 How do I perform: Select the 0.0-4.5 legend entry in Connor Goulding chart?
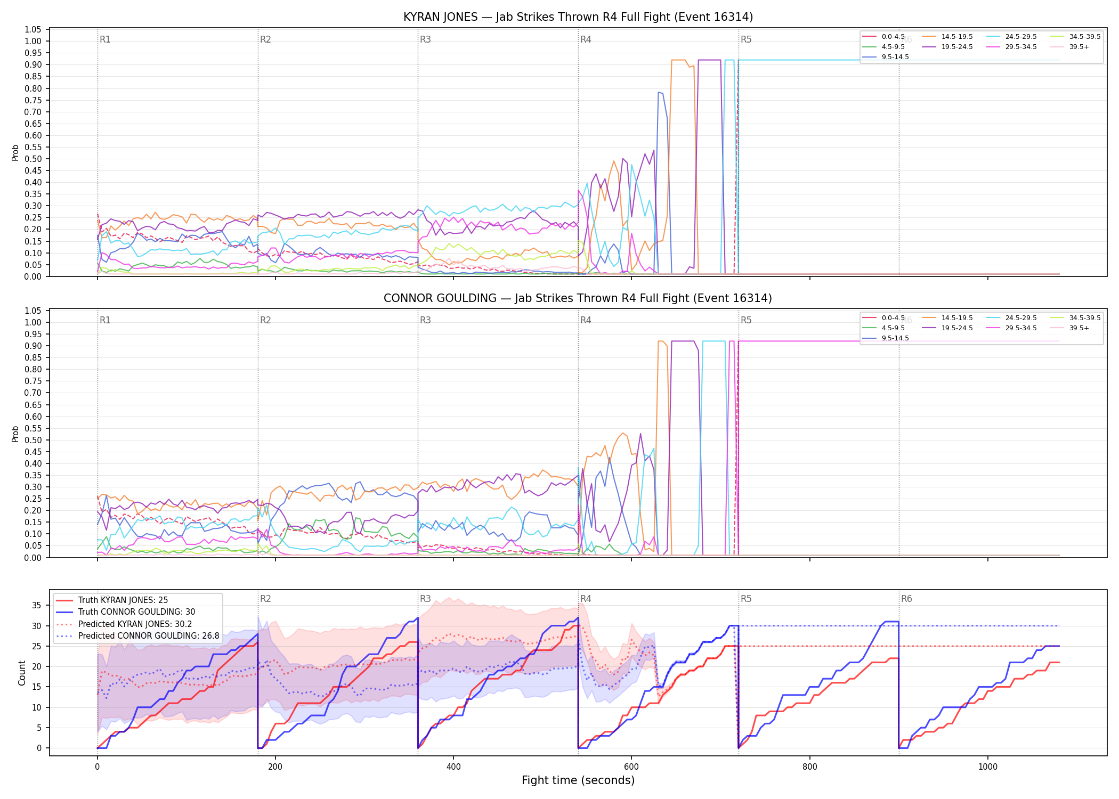tap(884, 318)
